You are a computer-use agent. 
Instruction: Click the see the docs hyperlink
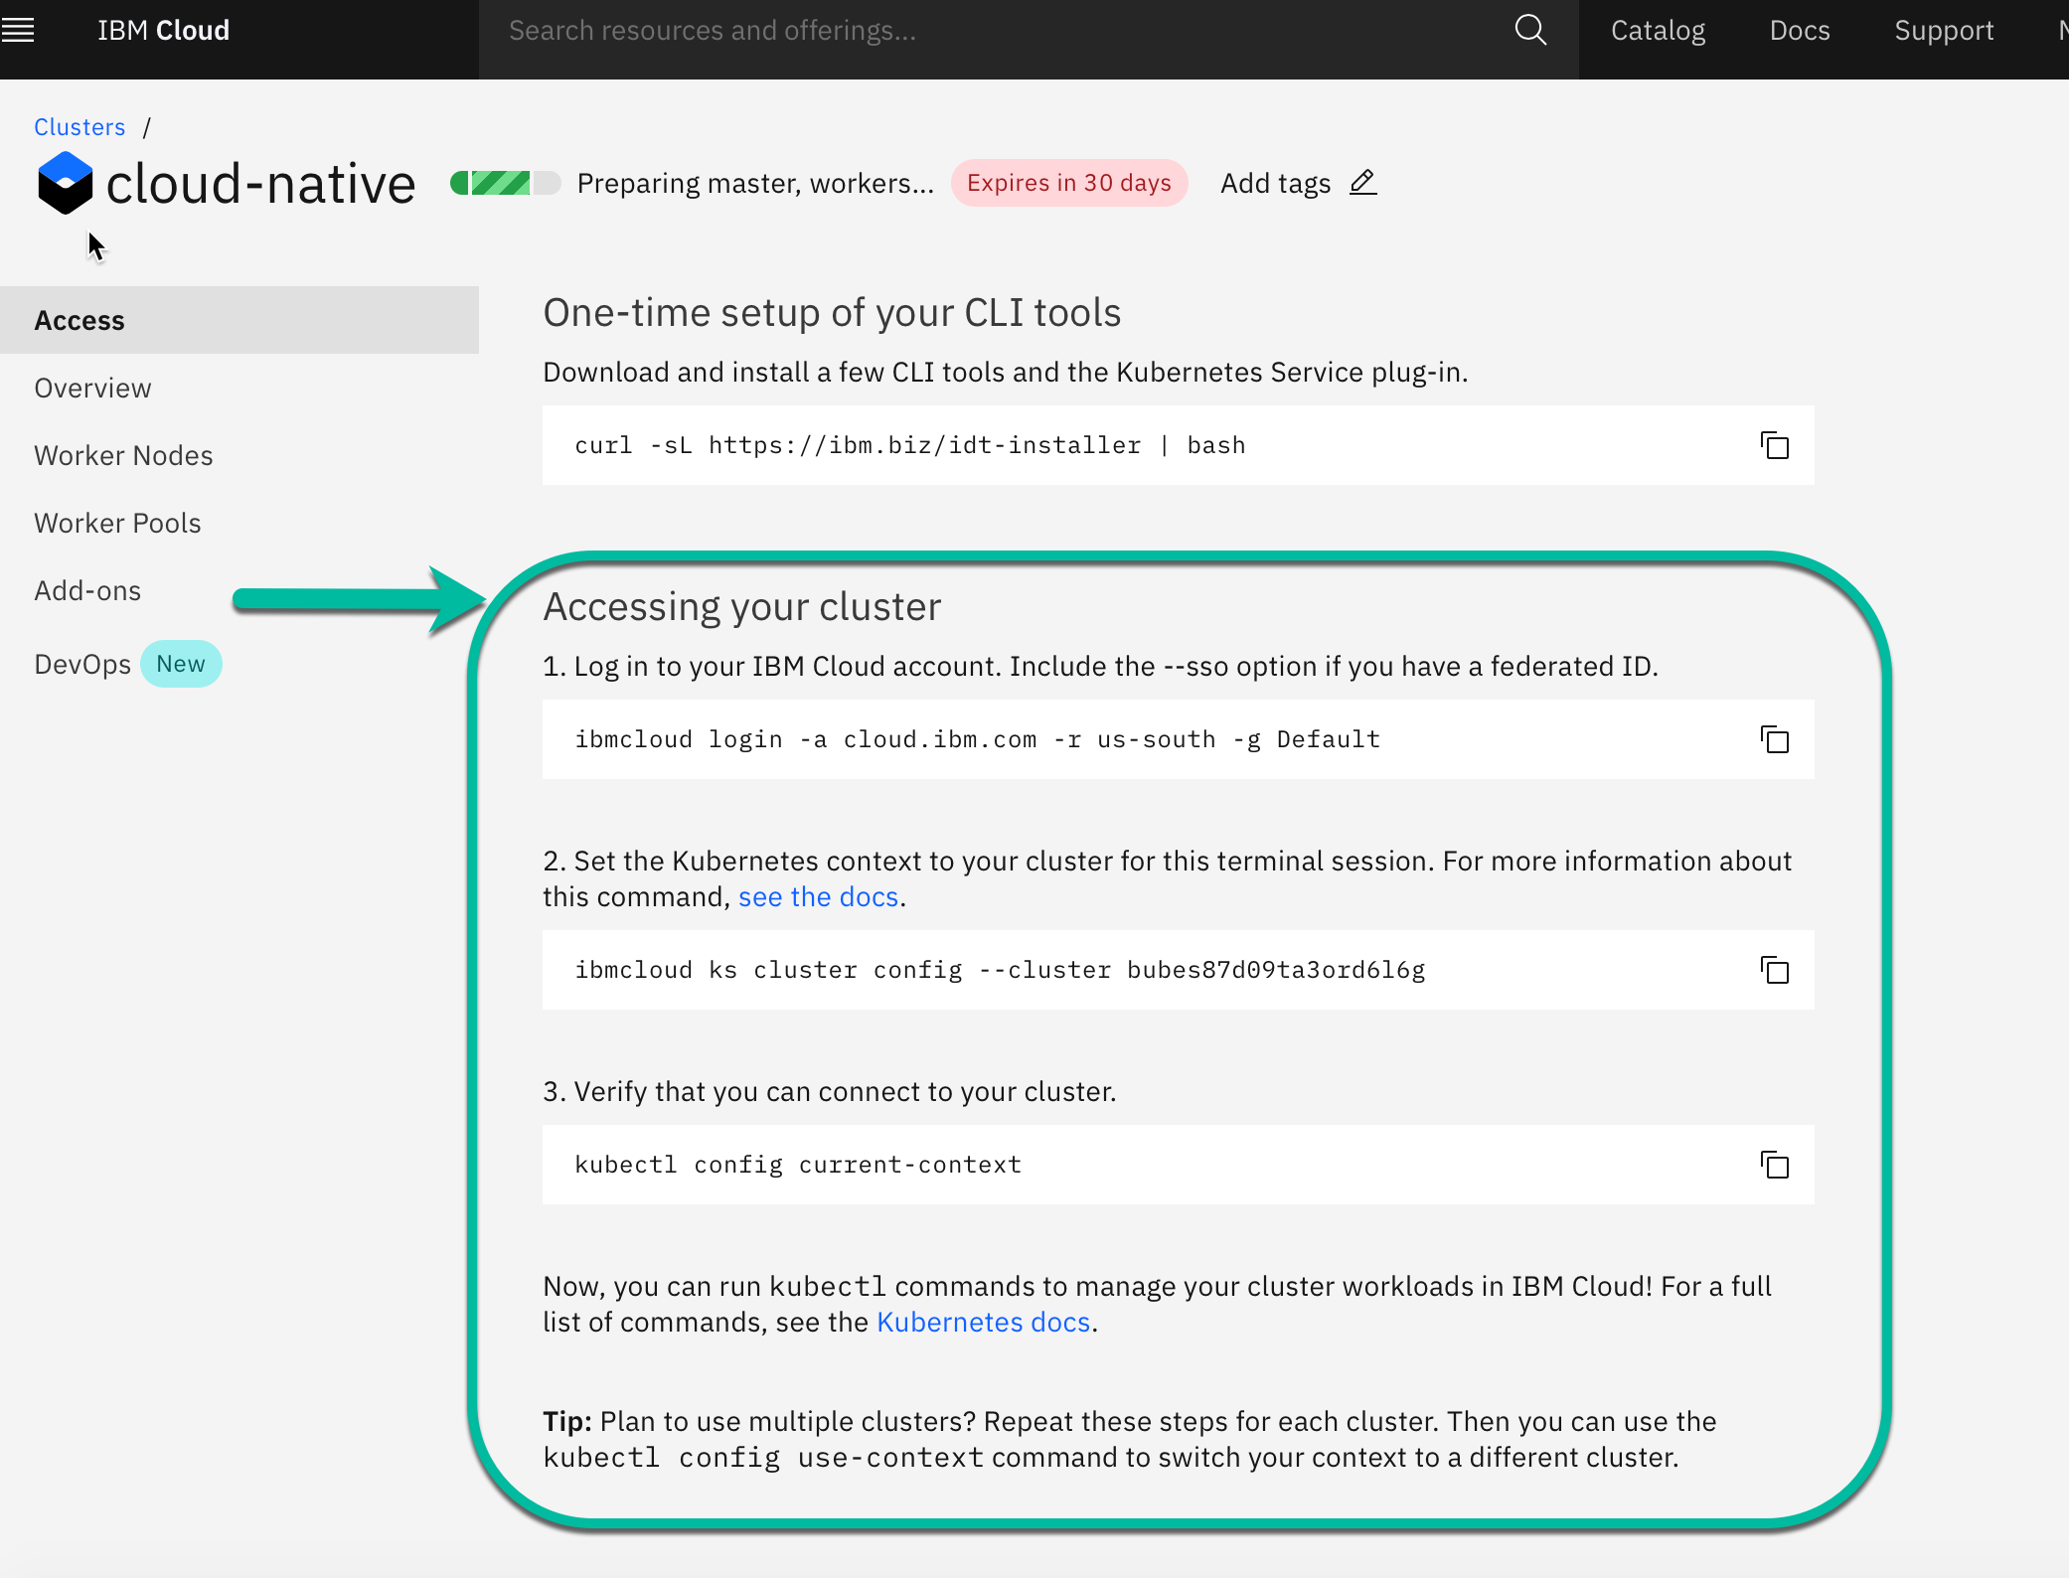click(x=819, y=896)
